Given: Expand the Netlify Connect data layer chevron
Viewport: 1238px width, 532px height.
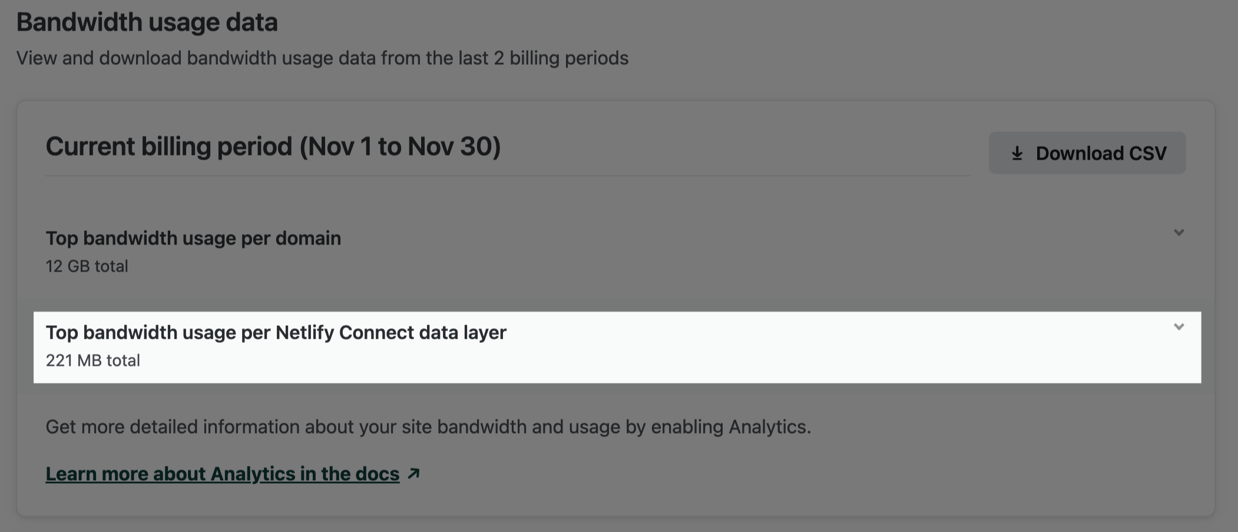Looking at the screenshot, I should (x=1179, y=327).
